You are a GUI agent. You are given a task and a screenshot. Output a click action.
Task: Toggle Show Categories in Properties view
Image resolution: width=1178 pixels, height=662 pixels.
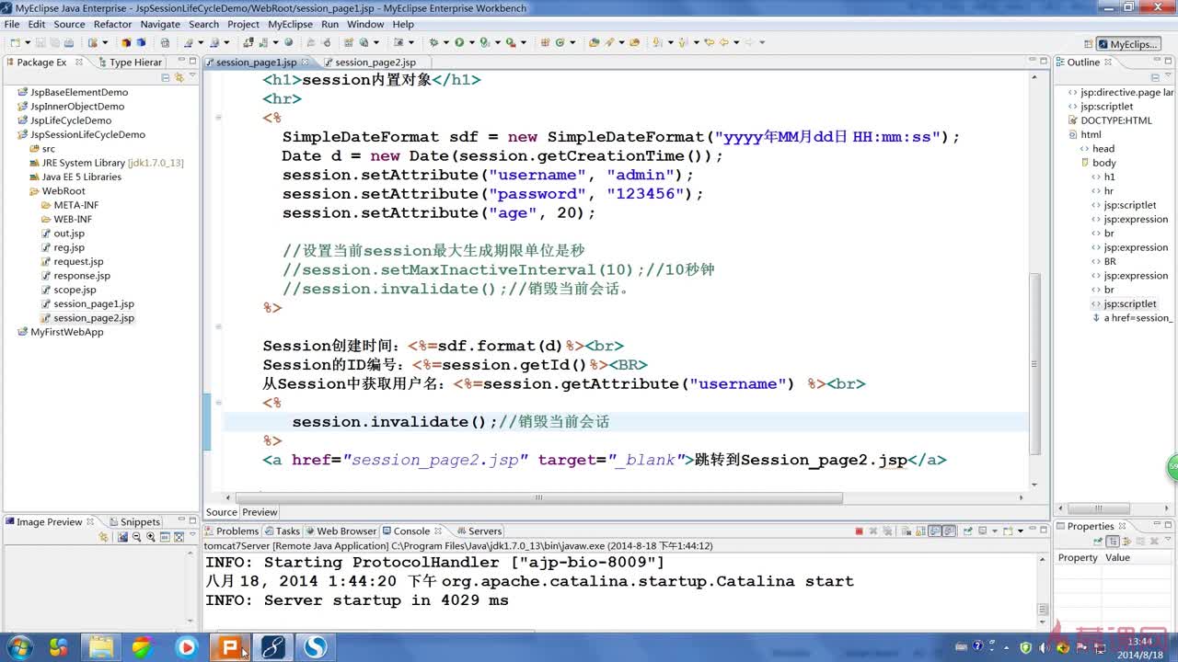coord(1113,542)
